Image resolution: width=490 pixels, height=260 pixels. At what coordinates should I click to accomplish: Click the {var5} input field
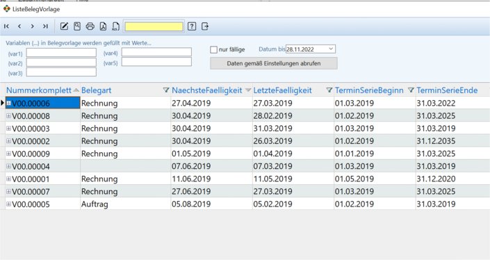pyautogui.click(x=156, y=62)
